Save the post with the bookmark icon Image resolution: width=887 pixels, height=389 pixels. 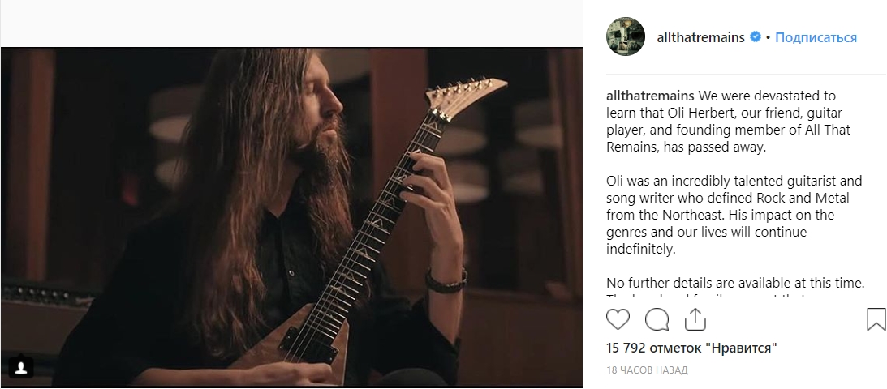pos(876,319)
